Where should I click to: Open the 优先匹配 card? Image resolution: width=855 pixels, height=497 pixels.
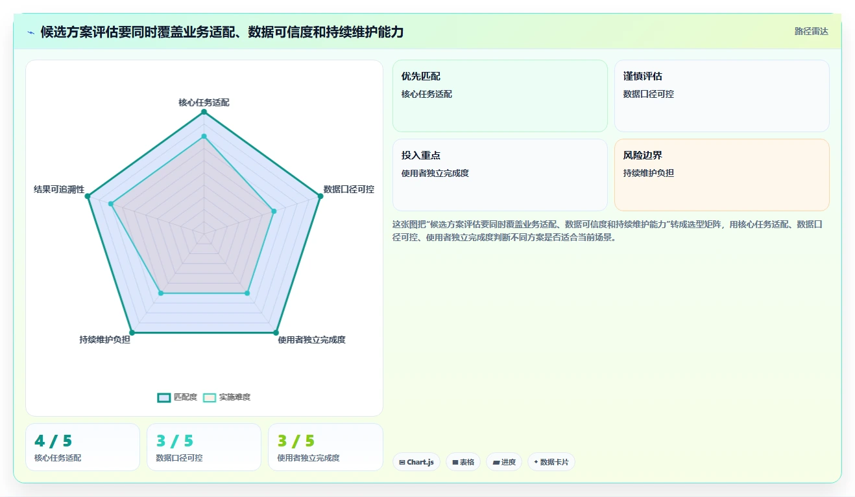(x=500, y=96)
